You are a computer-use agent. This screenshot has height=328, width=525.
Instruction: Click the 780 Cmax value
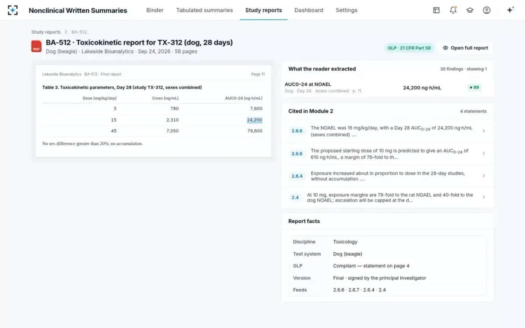(174, 108)
